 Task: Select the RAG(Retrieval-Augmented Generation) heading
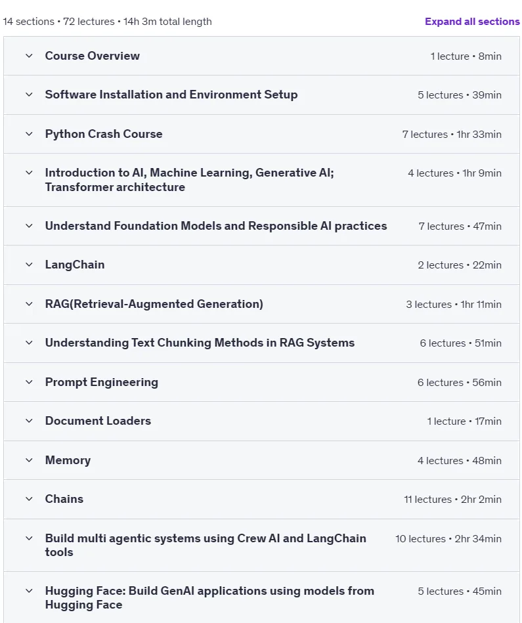click(154, 304)
